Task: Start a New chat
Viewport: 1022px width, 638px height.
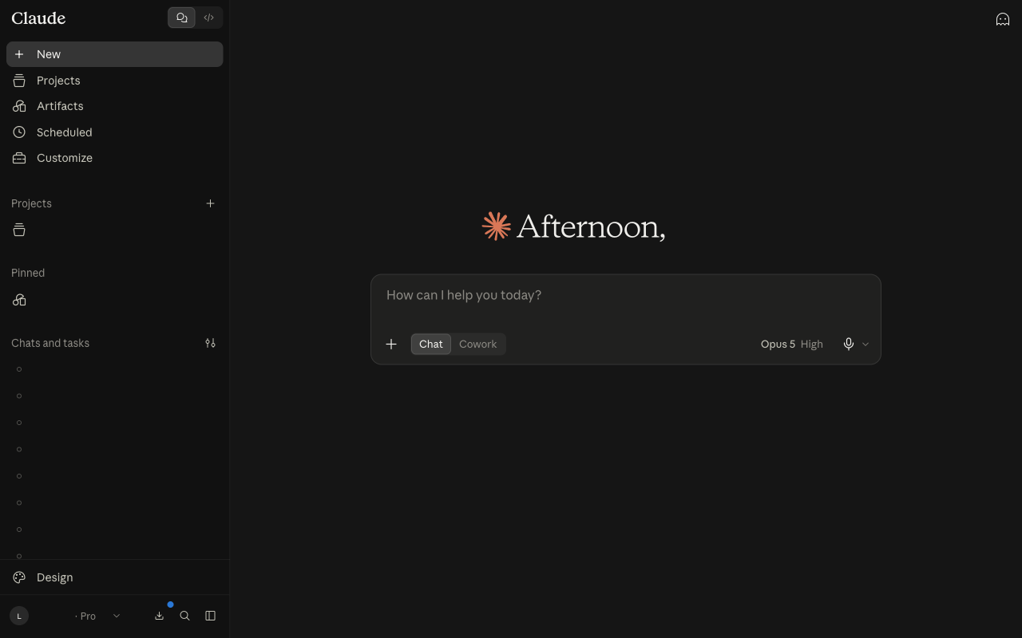Action: (114, 54)
